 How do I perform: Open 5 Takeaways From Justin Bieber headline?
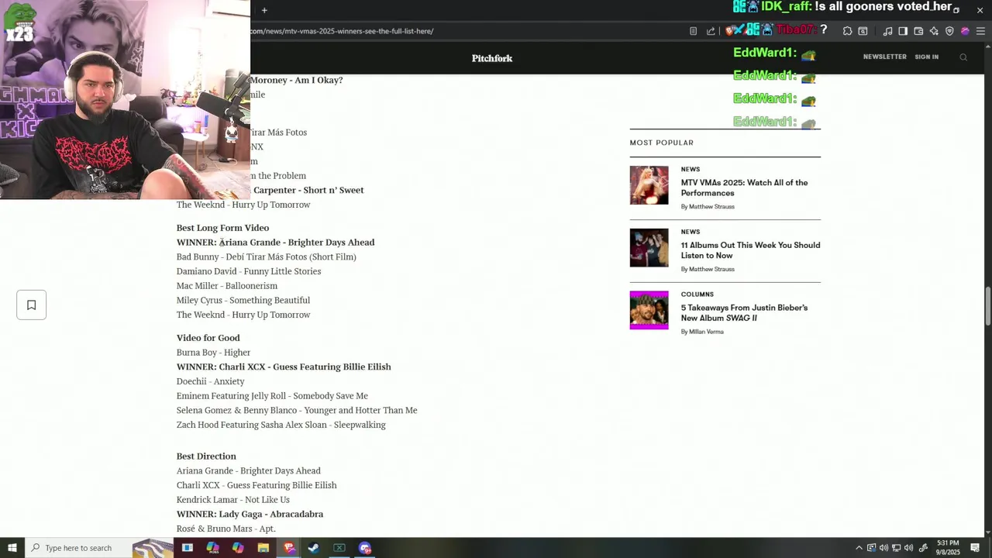(744, 312)
